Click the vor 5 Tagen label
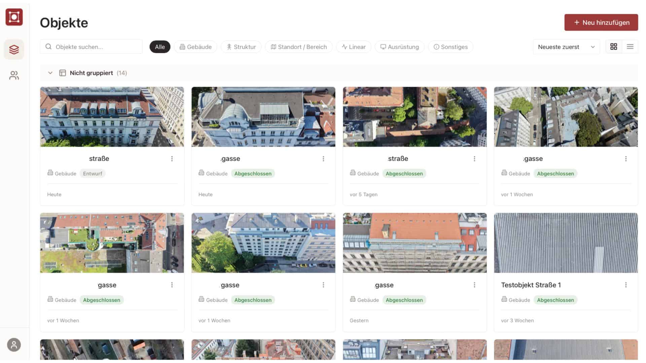Screen dimensions: 646x363 363,195
